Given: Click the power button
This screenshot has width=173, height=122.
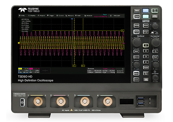Looking at the screenshot, I should pyautogui.click(x=22, y=103).
